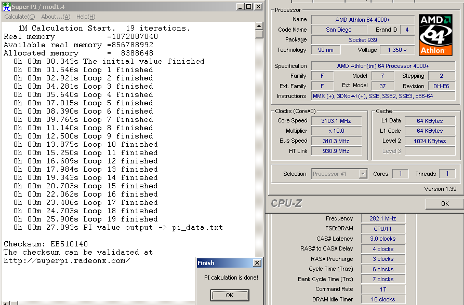
Task: Click the horizontal scrollbar left arrow in Super PI
Action: tap(5, 303)
